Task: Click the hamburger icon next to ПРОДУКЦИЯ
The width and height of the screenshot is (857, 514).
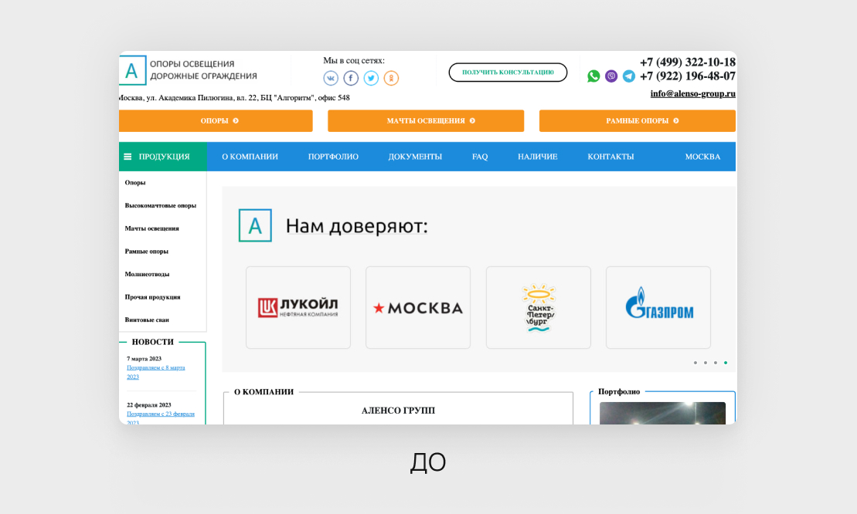Action: (128, 157)
